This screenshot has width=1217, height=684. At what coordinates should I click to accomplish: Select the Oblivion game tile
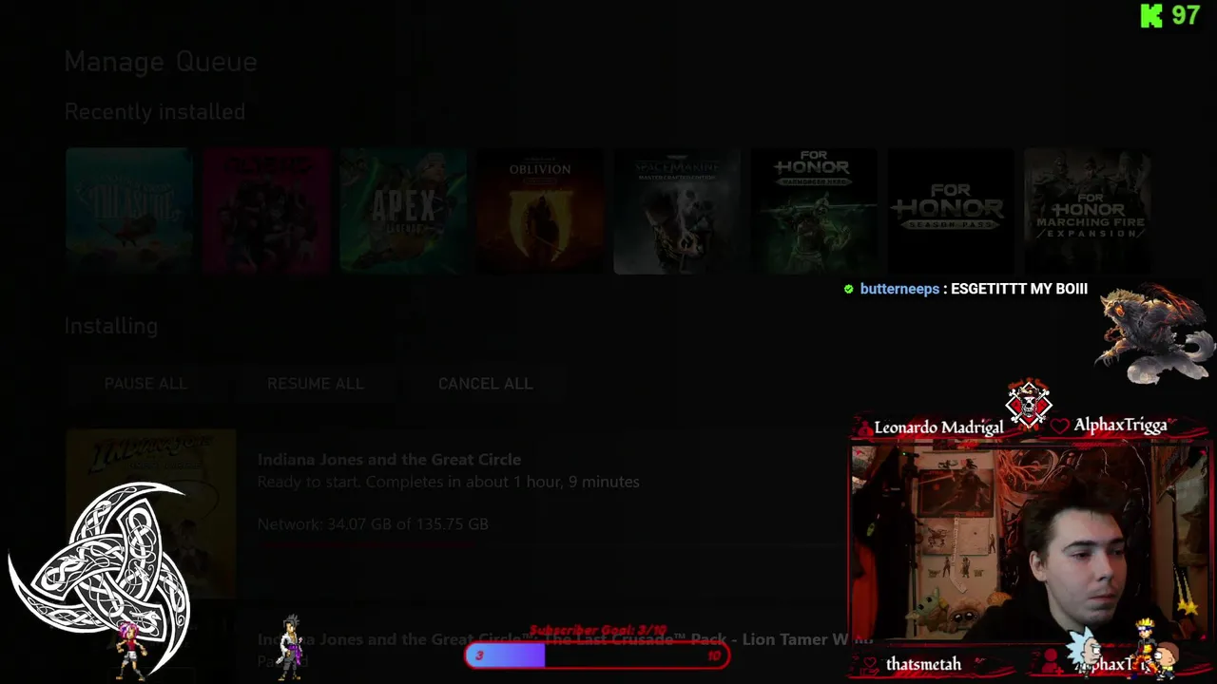pos(540,211)
